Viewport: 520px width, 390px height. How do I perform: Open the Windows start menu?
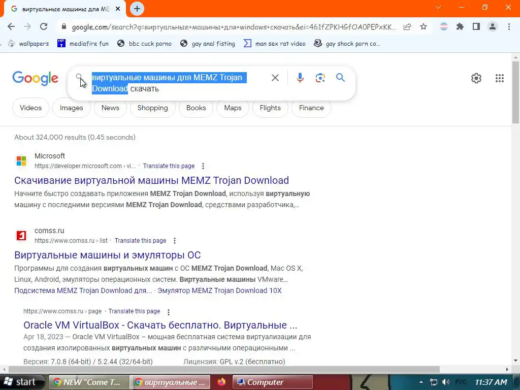22,382
